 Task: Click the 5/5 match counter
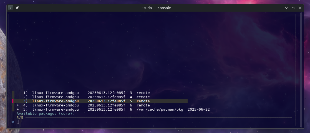20,118
